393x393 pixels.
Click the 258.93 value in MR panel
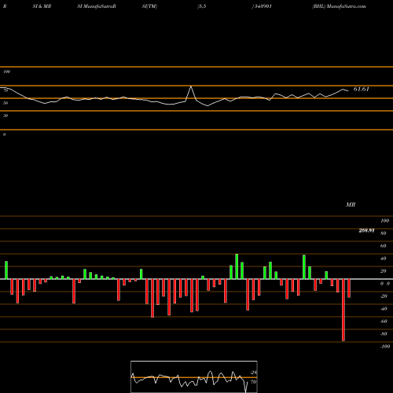tap(366, 230)
